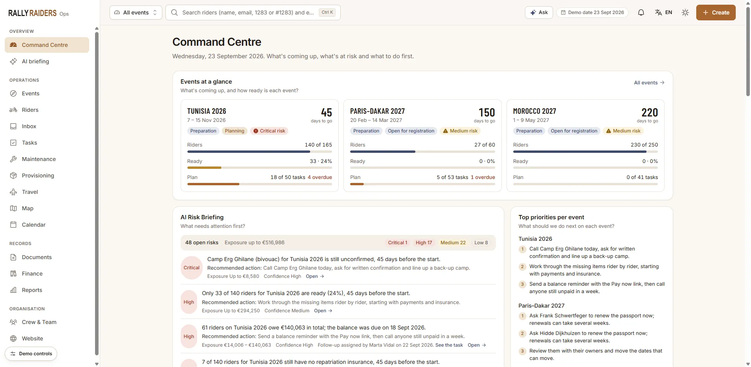Open the Tunisia 2026 event card title
Screen dimensions: 751x367
coord(207,111)
